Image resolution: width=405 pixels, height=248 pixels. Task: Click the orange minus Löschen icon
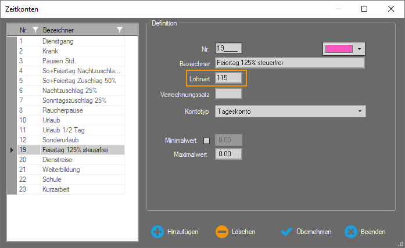pyautogui.click(x=222, y=232)
